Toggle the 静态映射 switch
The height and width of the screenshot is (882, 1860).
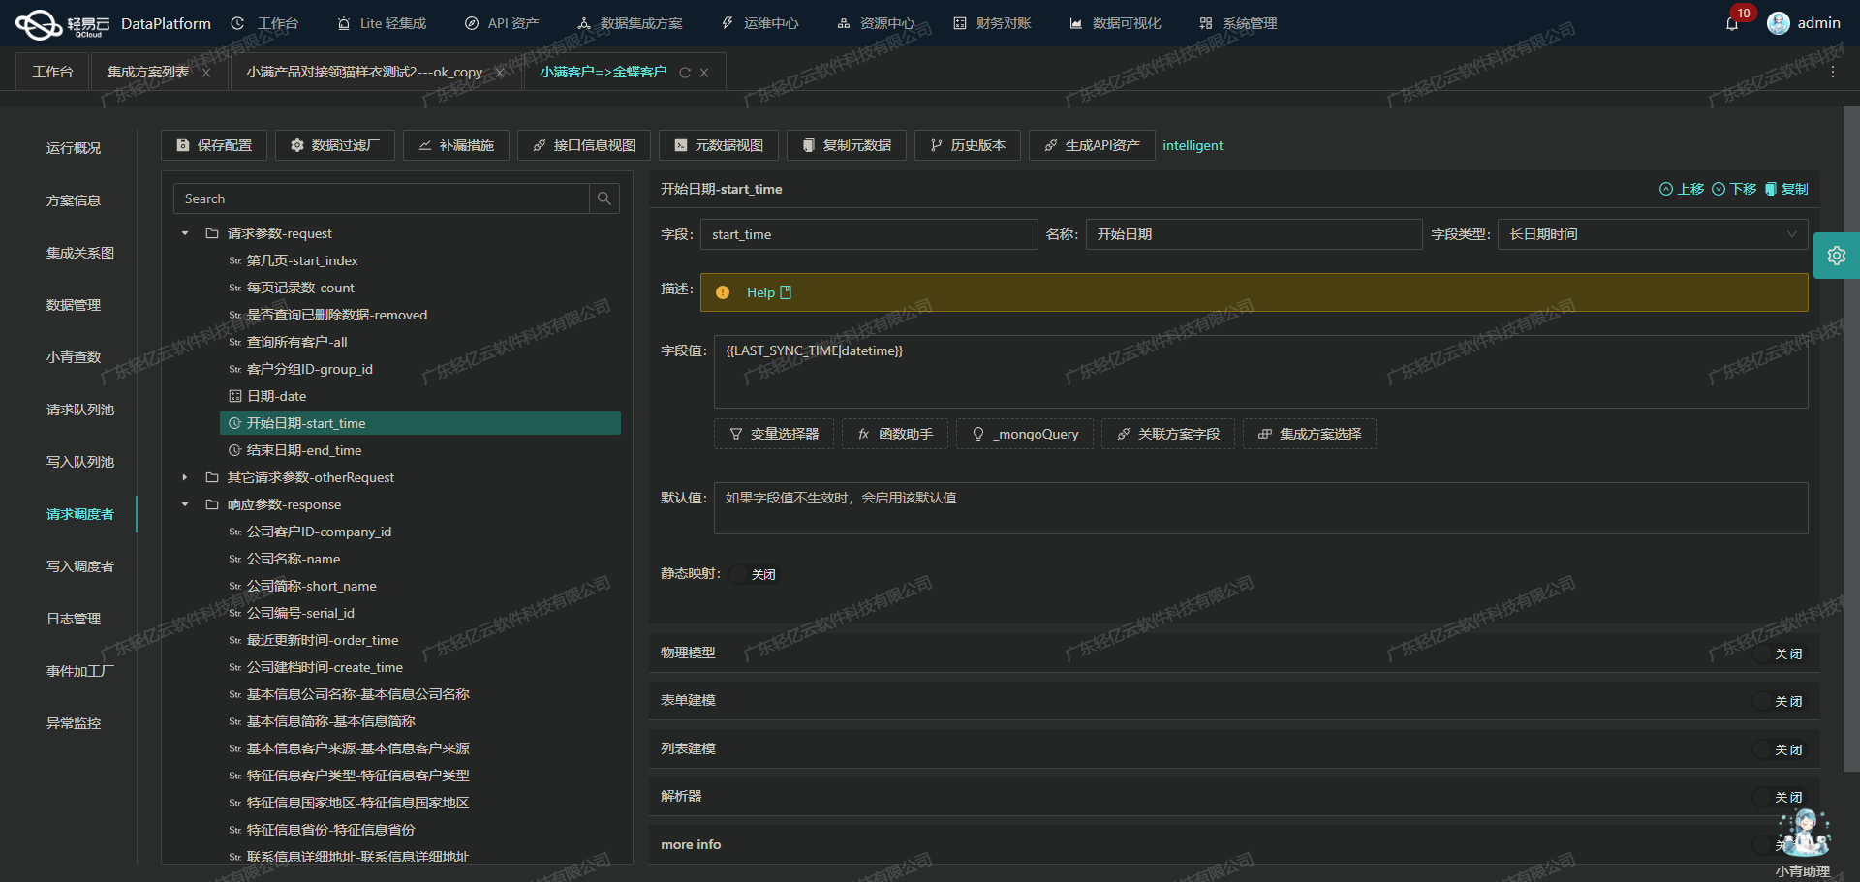tap(754, 574)
